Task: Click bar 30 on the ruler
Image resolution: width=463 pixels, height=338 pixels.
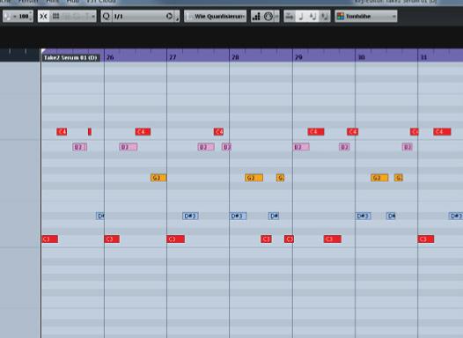Action: pos(362,57)
